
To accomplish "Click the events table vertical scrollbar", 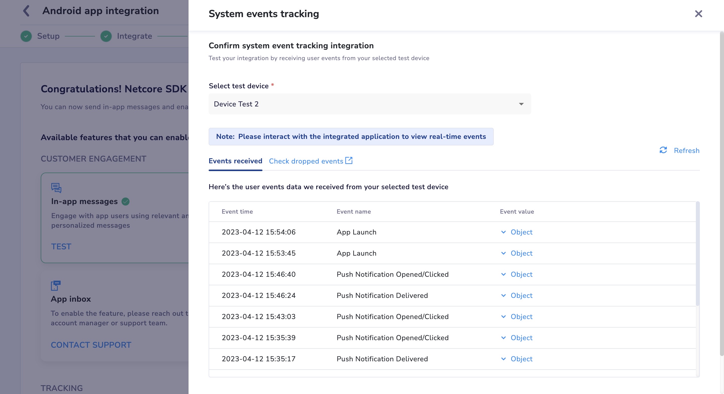I will point(697,253).
